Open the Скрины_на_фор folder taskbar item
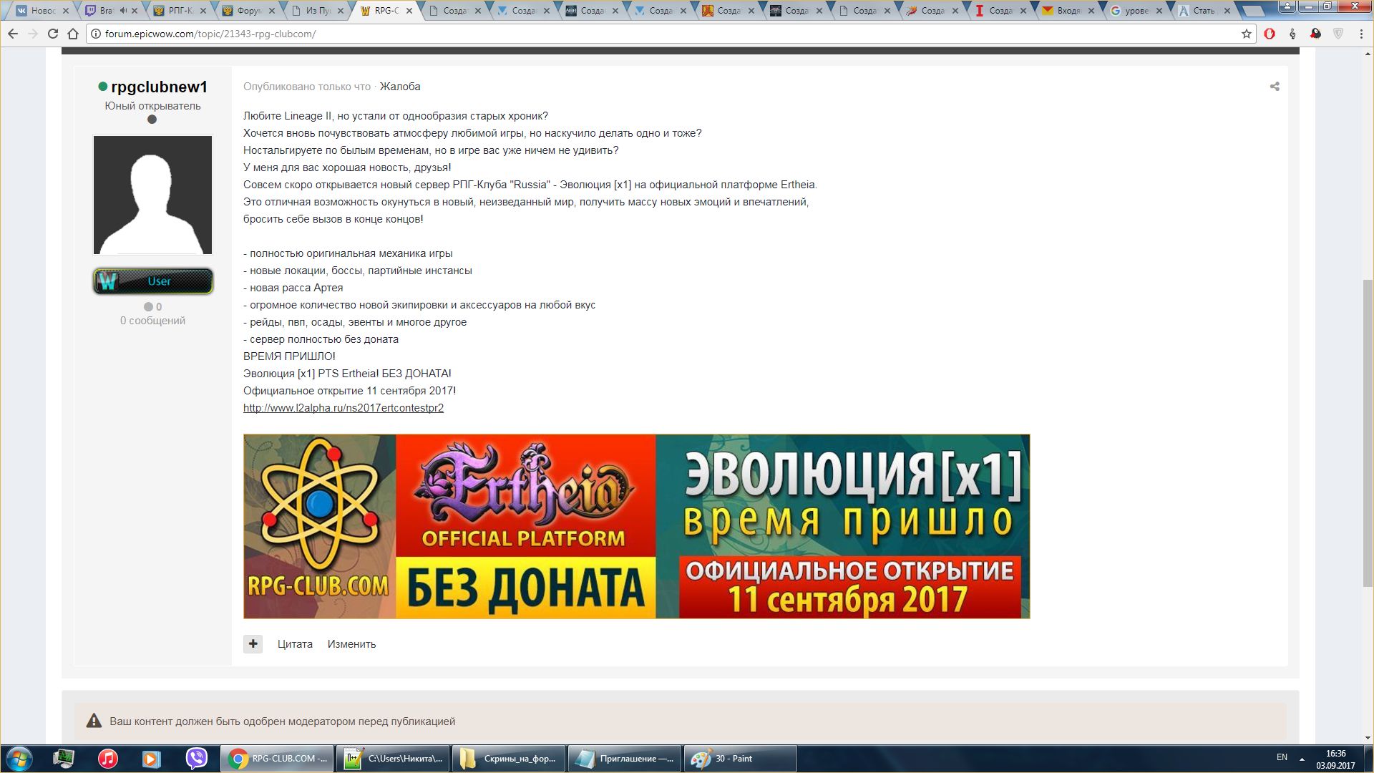 (x=509, y=759)
